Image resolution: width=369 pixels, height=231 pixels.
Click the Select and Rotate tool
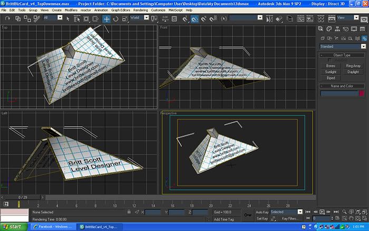(x=115, y=18)
